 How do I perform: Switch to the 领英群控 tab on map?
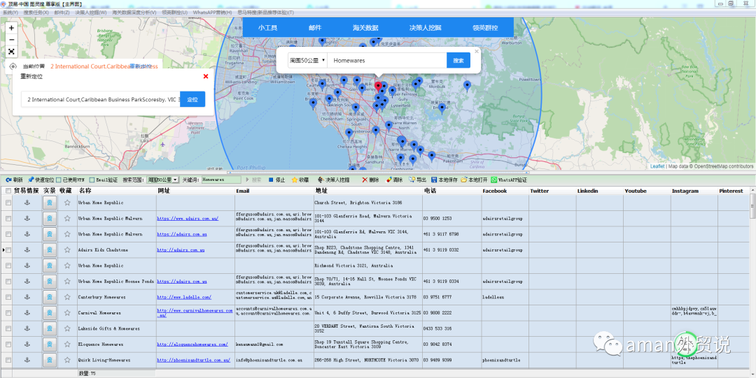click(x=485, y=28)
